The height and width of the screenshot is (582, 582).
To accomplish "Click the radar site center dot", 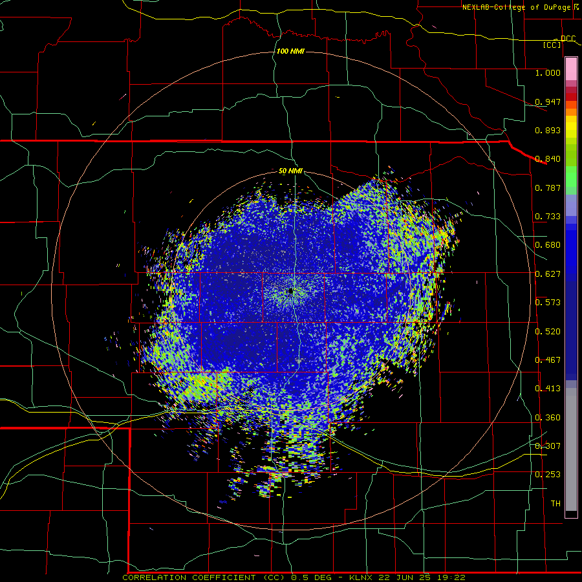I will [290, 291].
